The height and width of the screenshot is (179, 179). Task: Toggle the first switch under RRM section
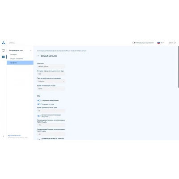click(x=39, y=100)
